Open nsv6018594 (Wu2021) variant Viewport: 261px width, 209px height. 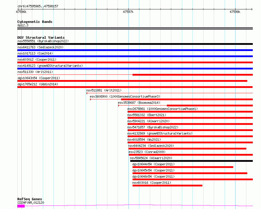click(144, 140)
